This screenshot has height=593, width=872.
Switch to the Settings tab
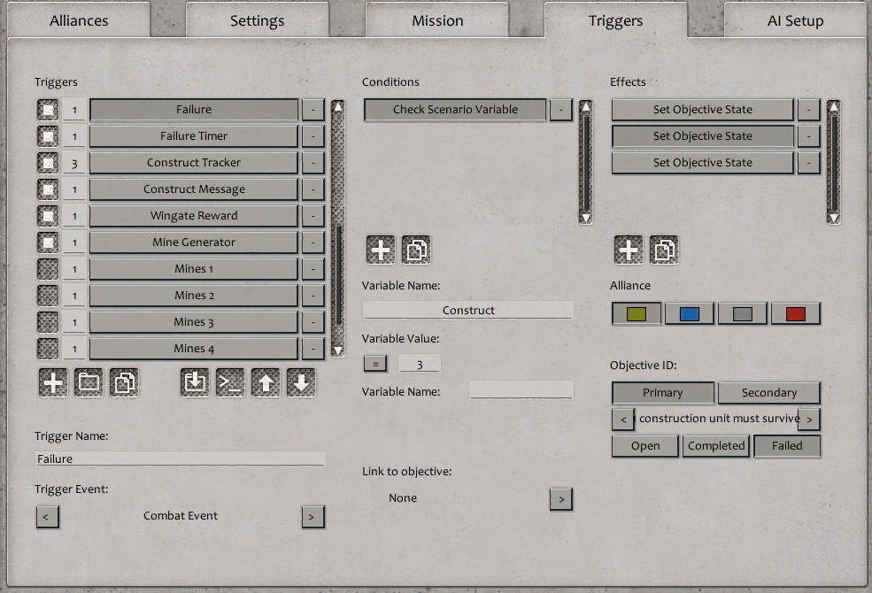pos(257,20)
